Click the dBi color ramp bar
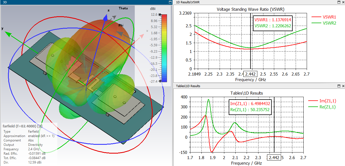Screen dimensions: 345x166 164,48
